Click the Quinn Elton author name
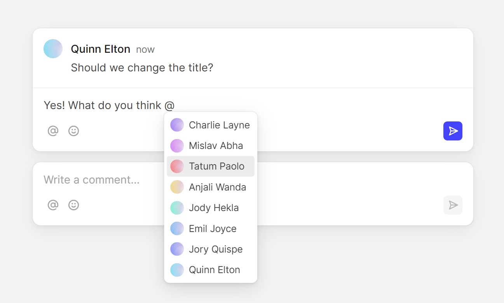 tap(100, 49)
